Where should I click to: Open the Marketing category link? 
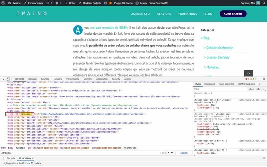pos(213,67)
